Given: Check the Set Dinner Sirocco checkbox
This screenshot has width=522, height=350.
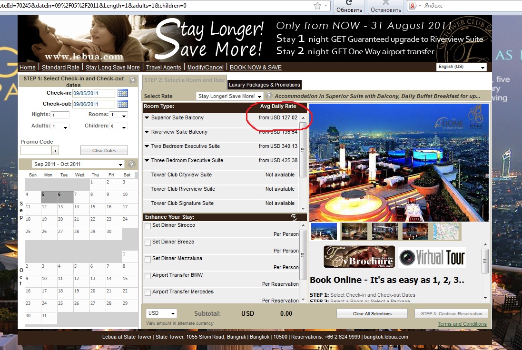Looking at the screenshot, I should point(148,226).
